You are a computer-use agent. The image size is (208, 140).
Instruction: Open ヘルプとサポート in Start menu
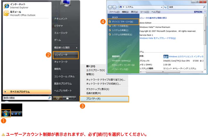63,91
